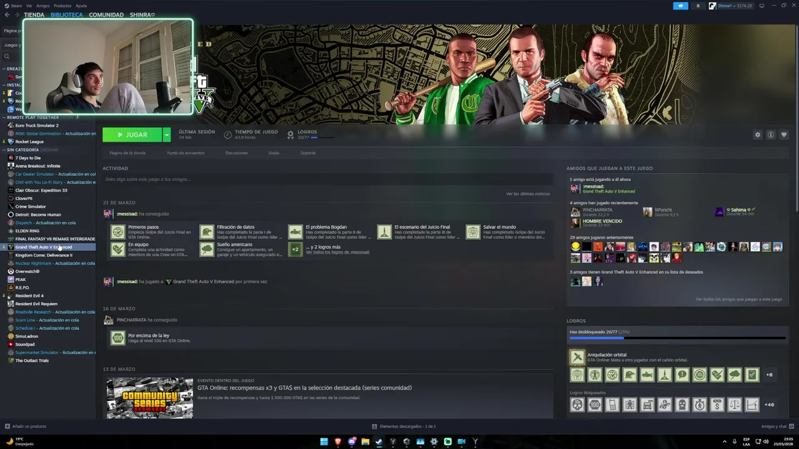The height and width of the screenshot is (449, 799).
Task: Click the En equipo achievement icon
Action: (x=118, y=249)
